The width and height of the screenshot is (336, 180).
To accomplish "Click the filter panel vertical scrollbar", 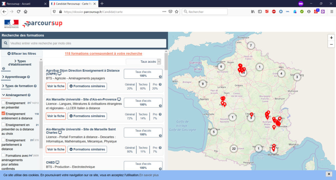I will point(41,105).
